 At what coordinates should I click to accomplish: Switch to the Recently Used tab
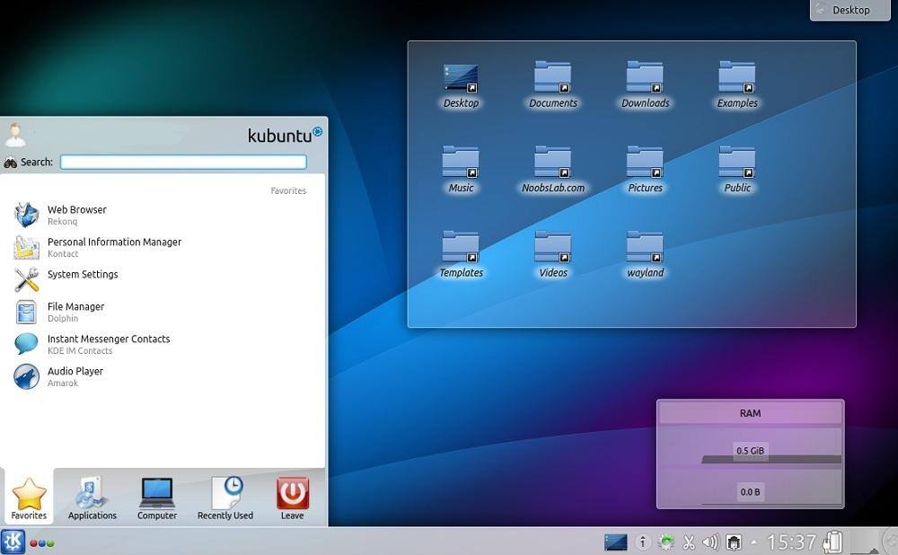(224, 497)
